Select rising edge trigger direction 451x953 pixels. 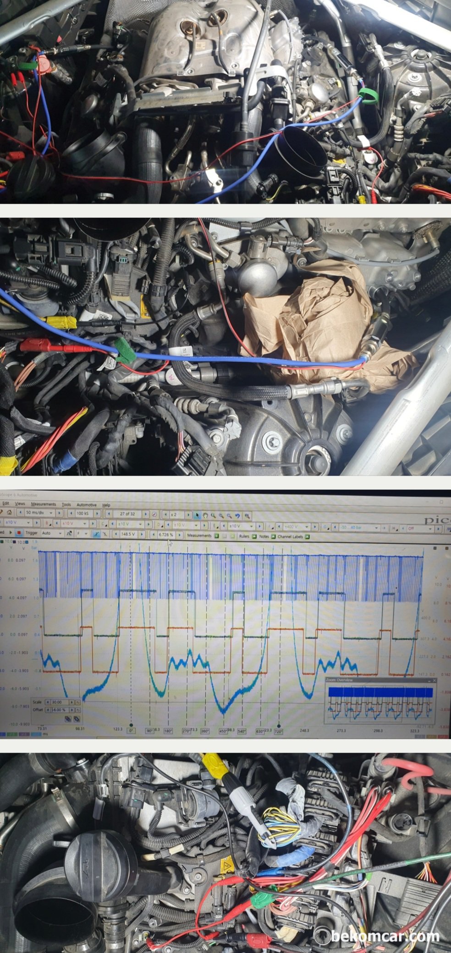(x=97, y=534)
